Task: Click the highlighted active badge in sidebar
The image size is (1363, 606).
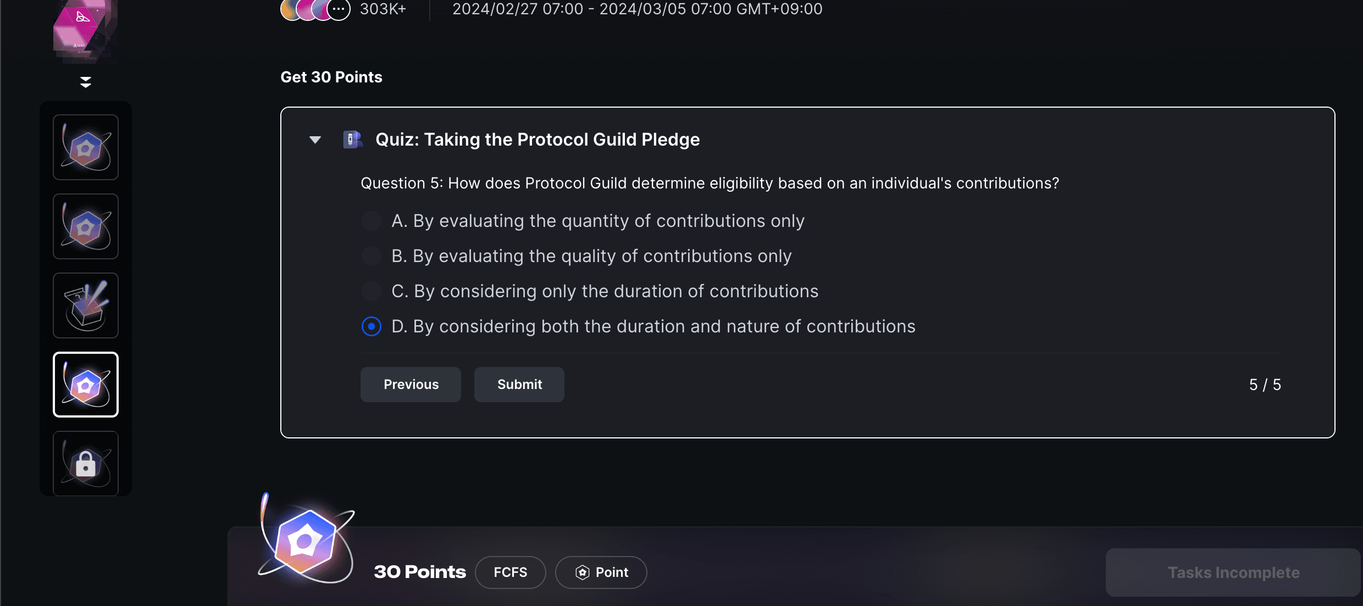Action: [86, 385]
